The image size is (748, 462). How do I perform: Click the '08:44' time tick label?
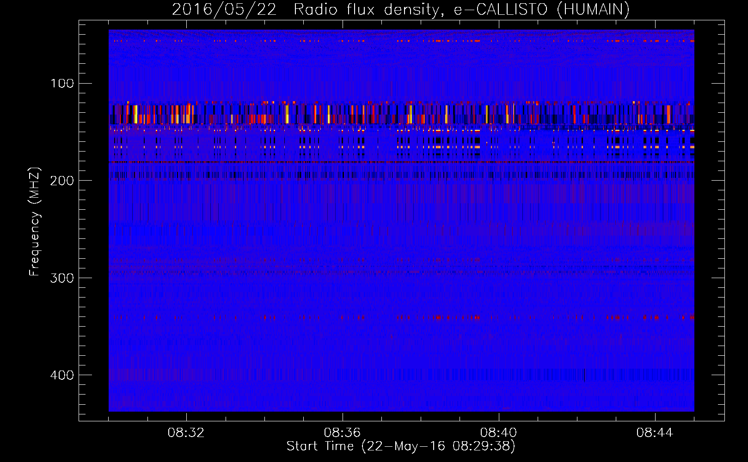pos(655,433)
